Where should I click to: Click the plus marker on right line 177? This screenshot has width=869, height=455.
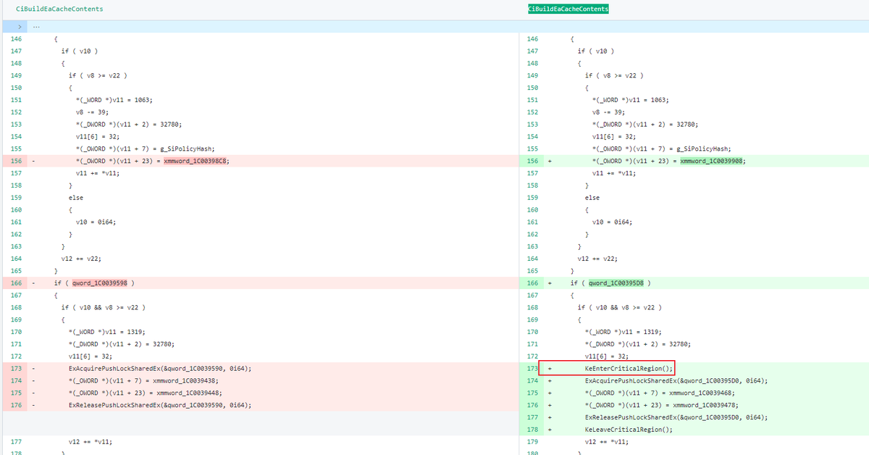[550, 417]
